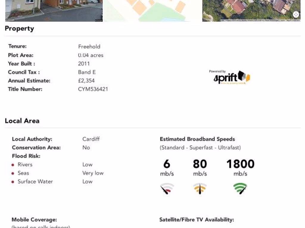Click the 1800 mb/s ultrafast speed value

(x=240, y=164)
